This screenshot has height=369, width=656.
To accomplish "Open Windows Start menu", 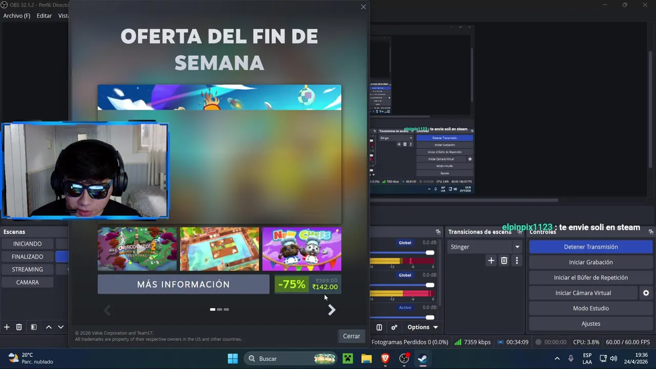I will pos(233,358).
